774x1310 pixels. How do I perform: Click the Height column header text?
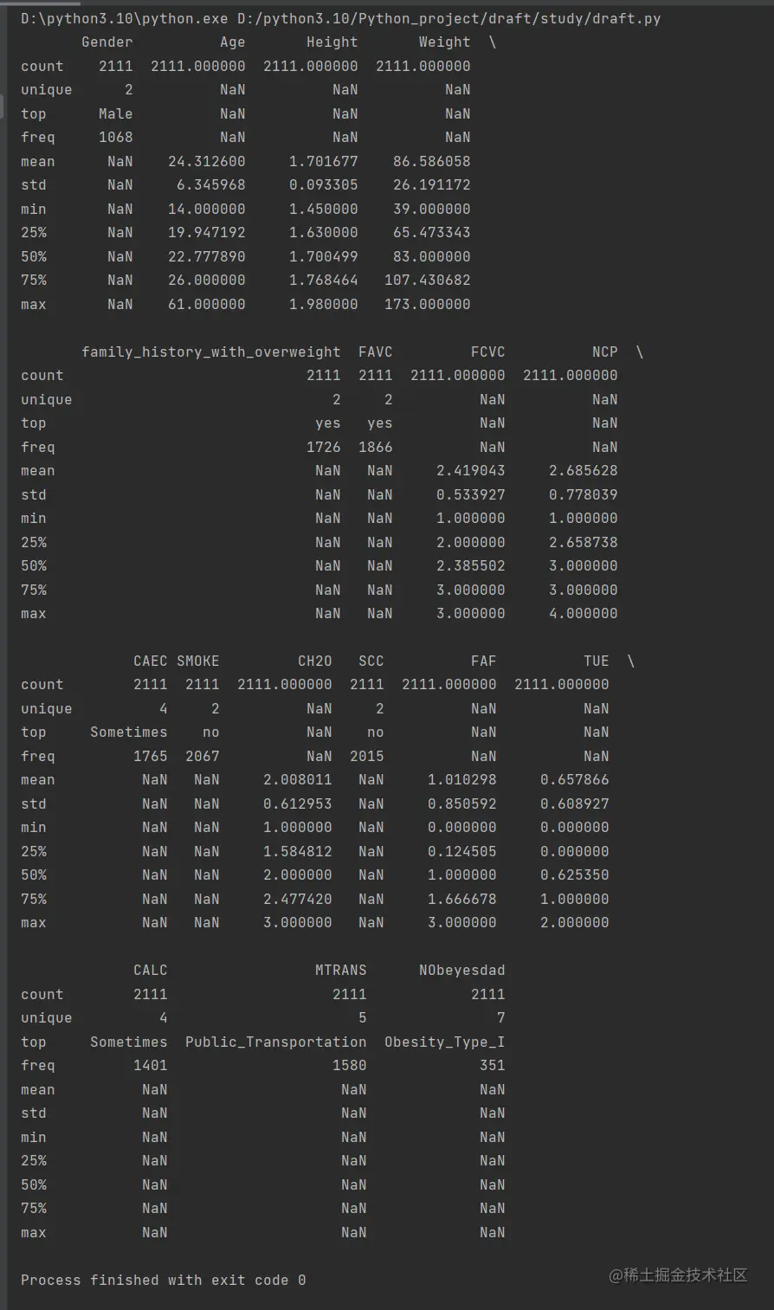pyautogui.click(x=332, y=42)
